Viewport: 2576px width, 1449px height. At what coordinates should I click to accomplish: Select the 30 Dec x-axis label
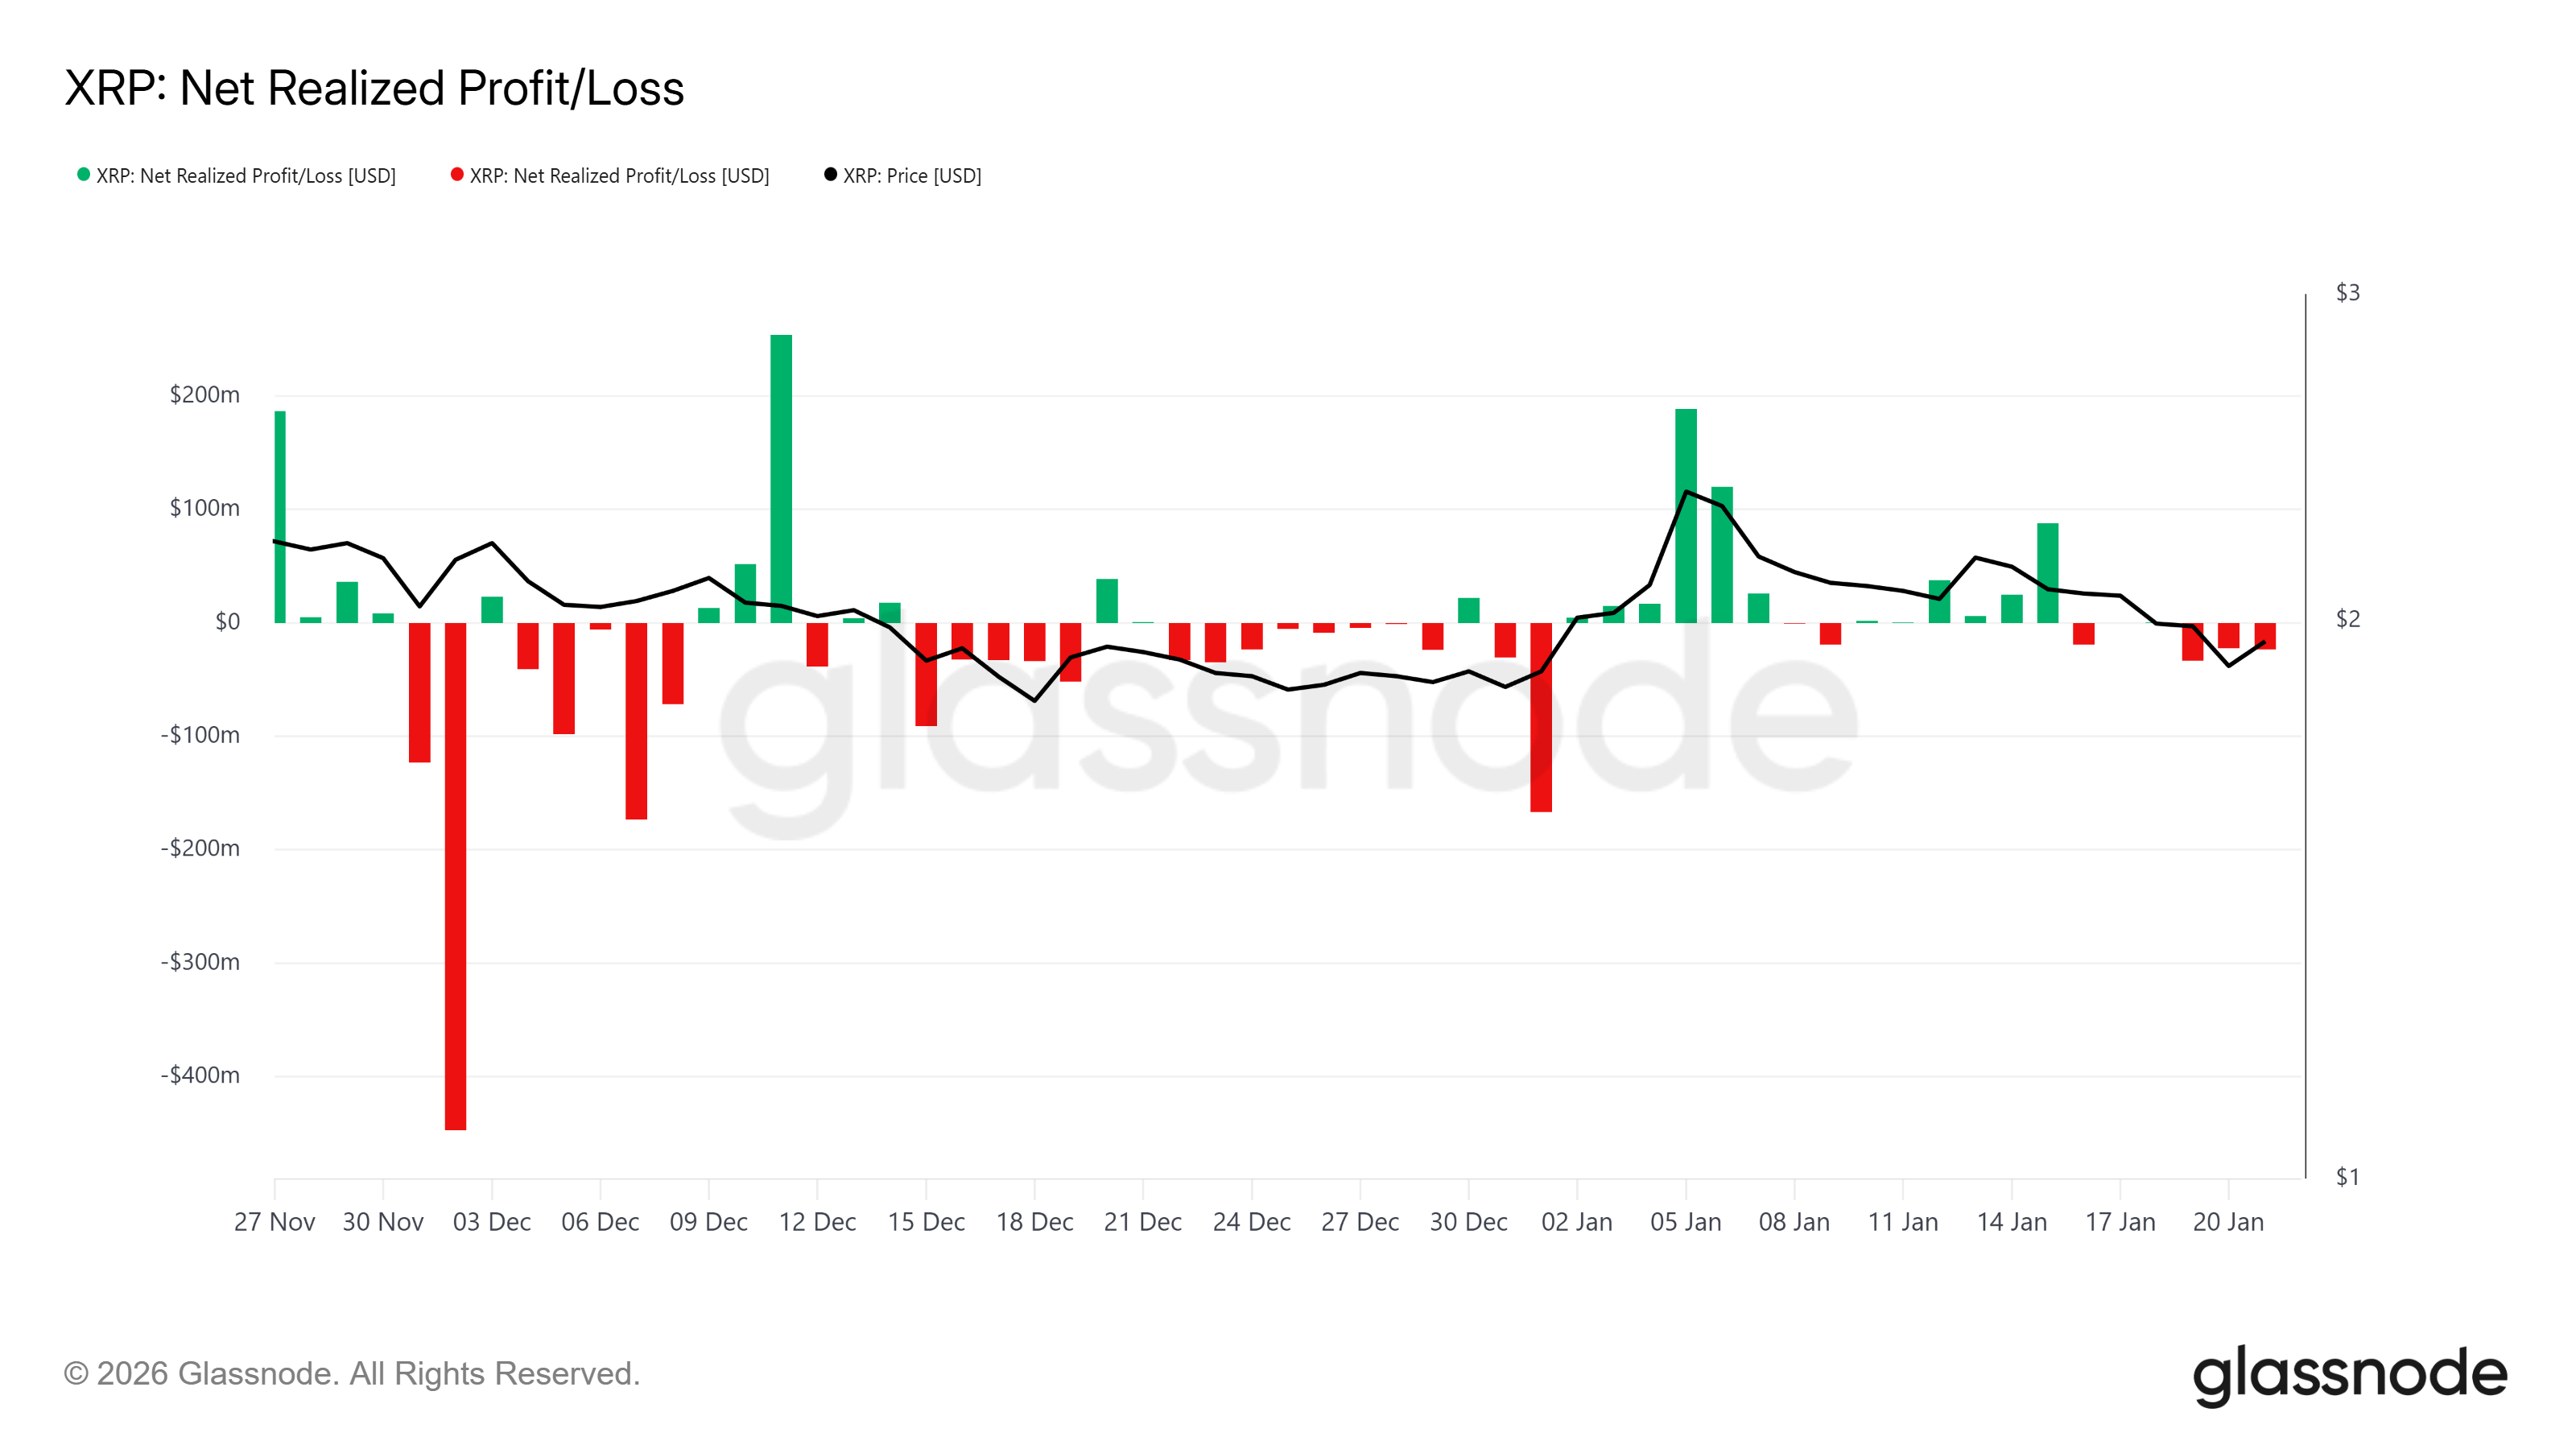[x=1468, y=1222]
